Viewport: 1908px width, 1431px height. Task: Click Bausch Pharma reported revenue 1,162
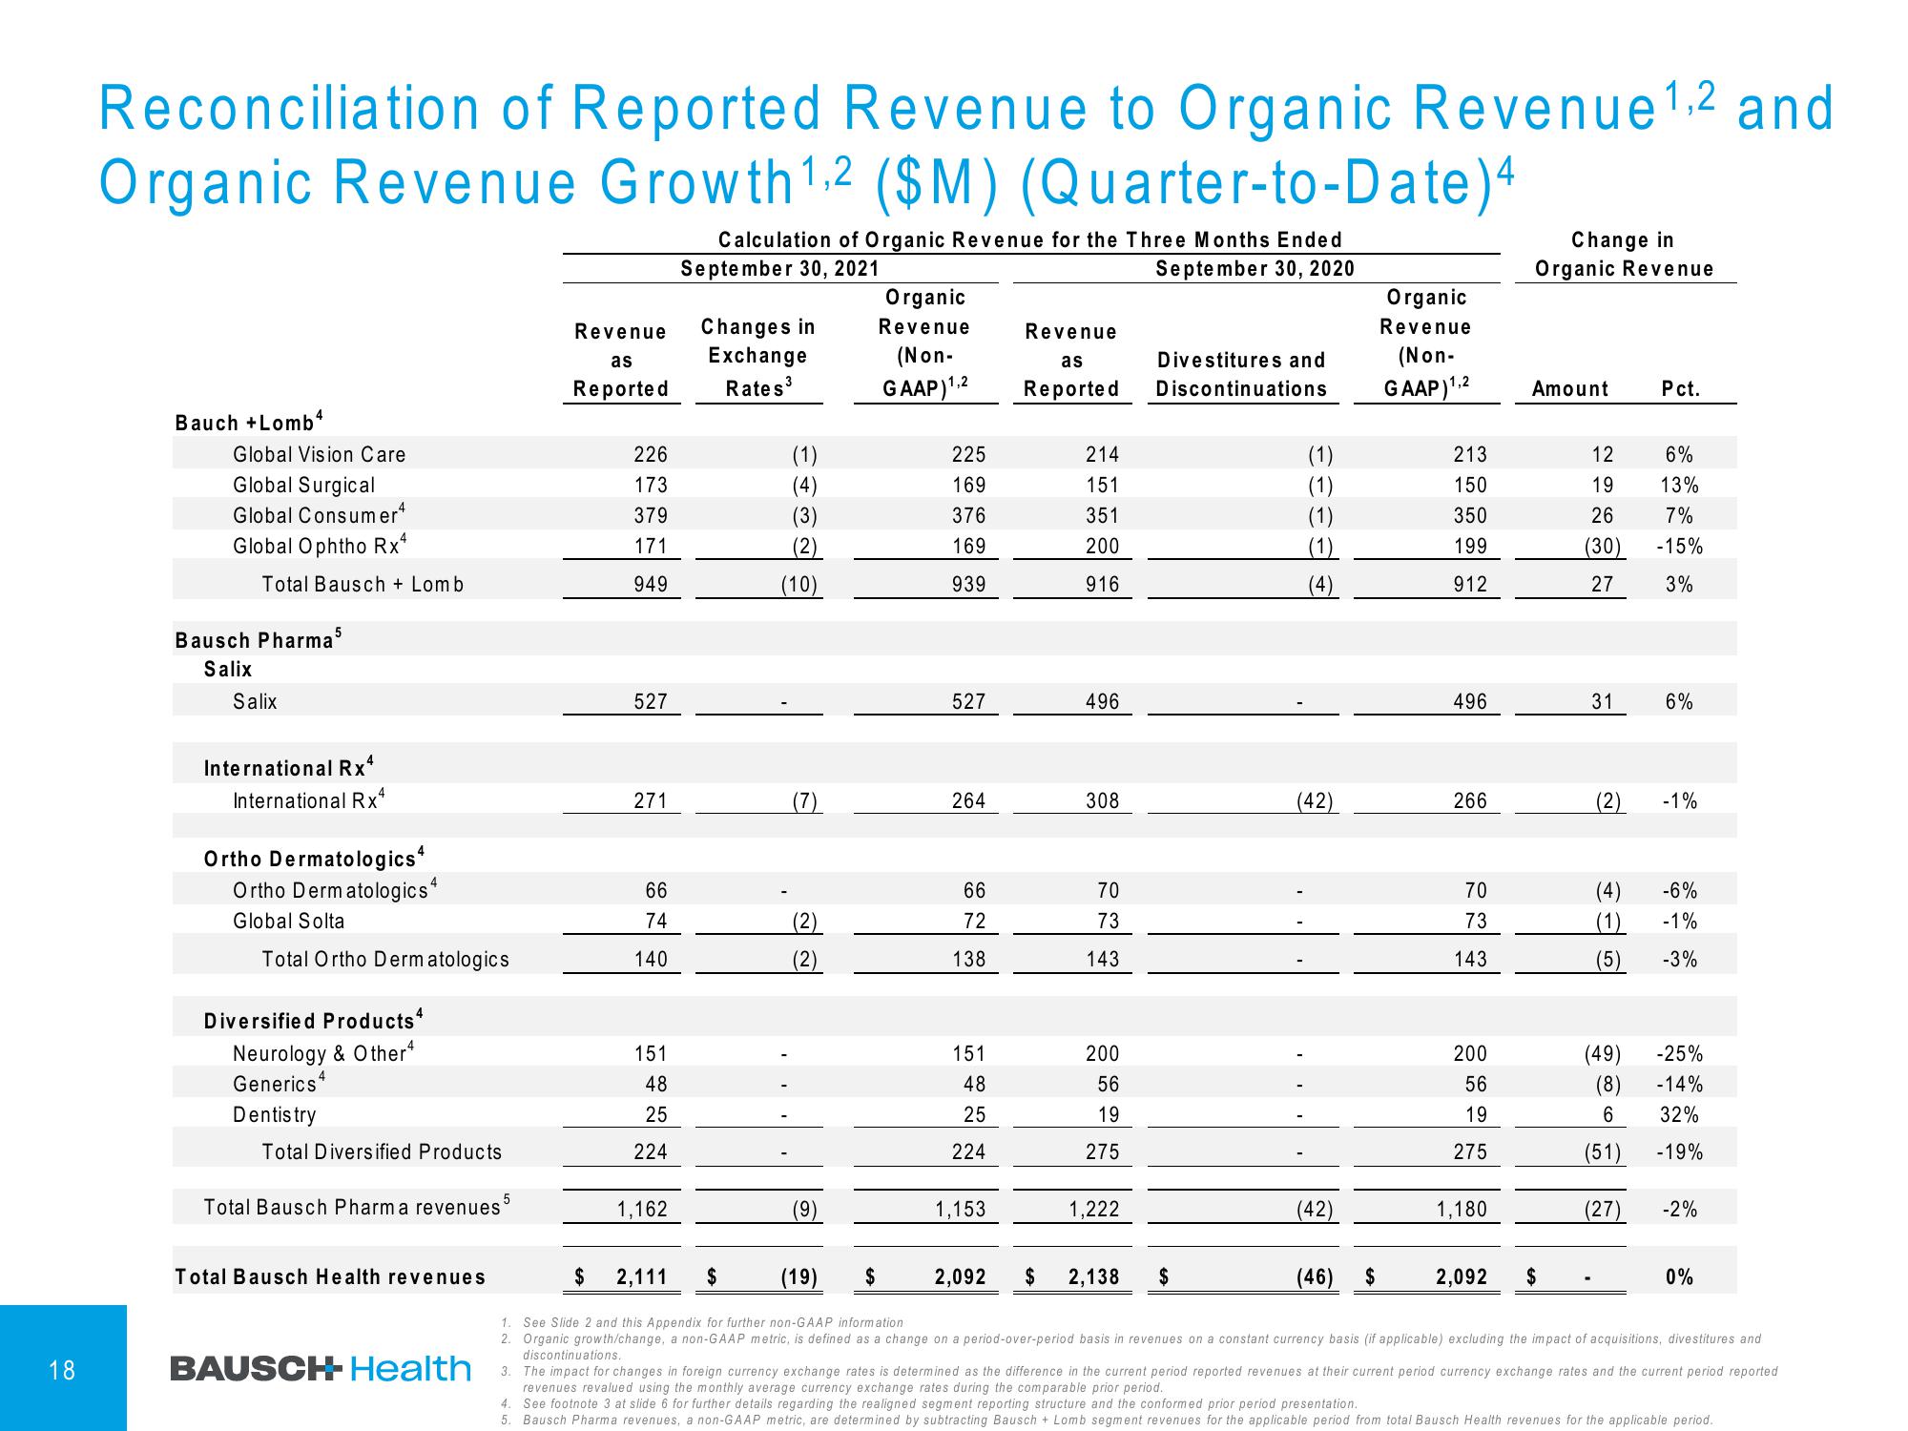click(x=642, y=1210)
